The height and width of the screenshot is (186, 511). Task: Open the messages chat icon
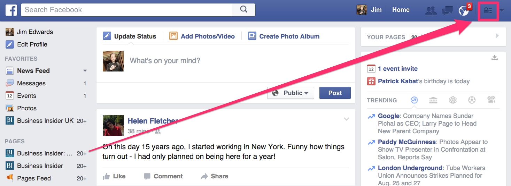click(x=447, y=10)
